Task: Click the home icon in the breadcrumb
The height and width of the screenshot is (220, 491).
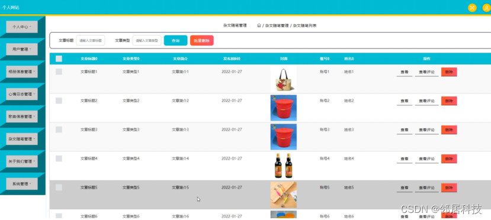Action: point(259,25)
